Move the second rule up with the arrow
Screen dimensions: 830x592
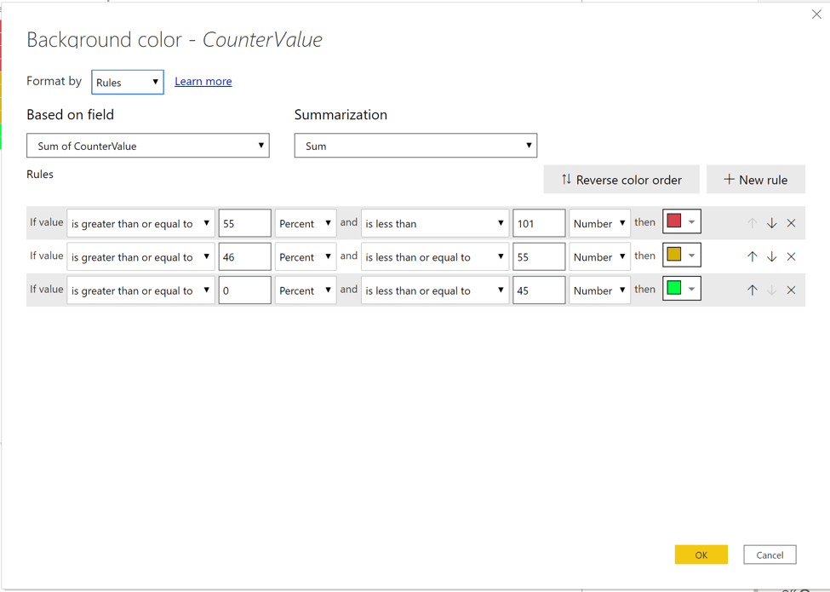752,256
